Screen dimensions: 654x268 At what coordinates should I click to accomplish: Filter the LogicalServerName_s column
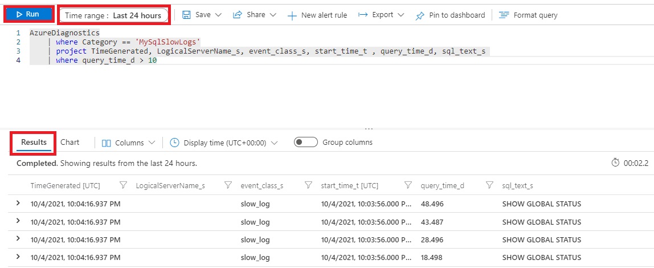tap(228, 185)
